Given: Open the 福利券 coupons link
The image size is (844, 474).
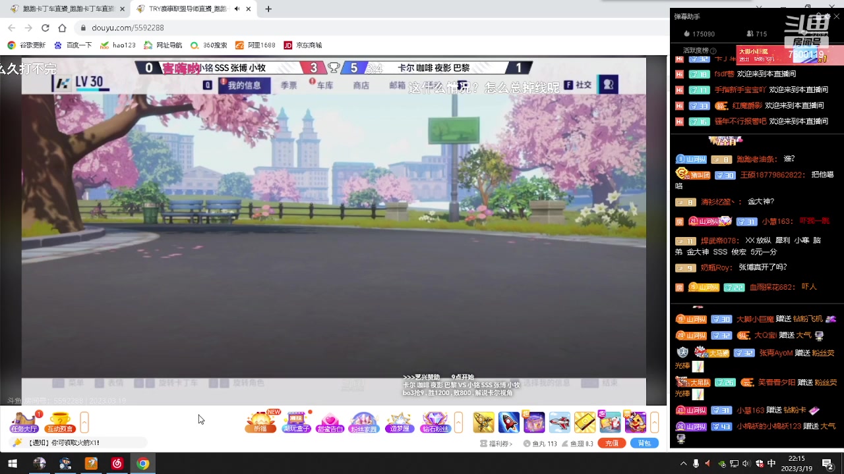Looking at the screenshot, I should click(497, 444).
